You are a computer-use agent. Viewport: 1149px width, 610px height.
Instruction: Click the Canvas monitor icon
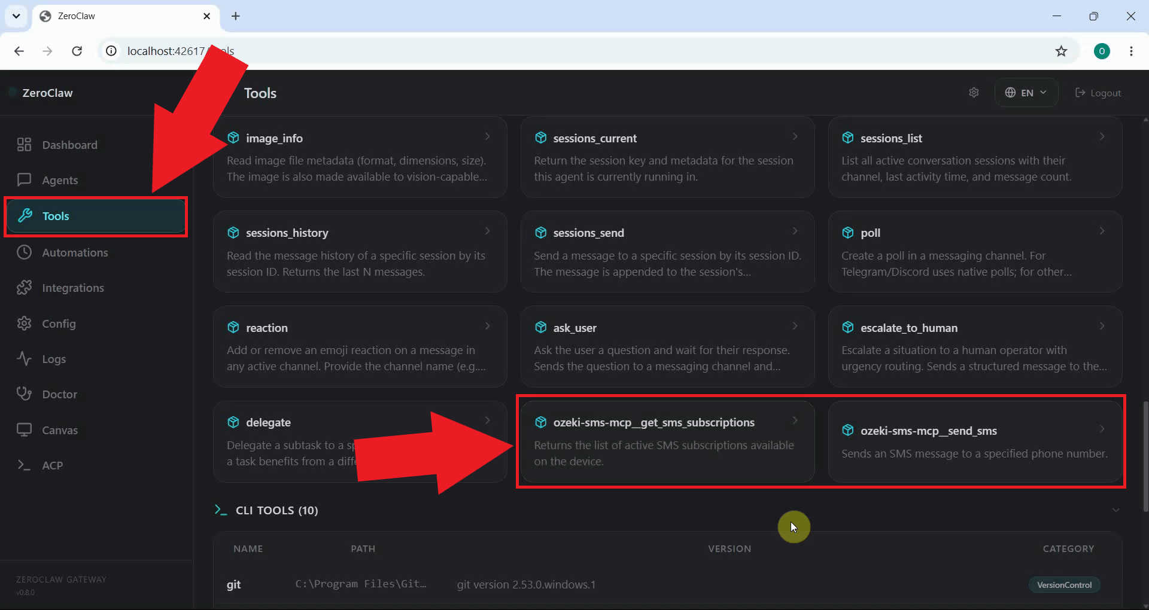tap(24, 430)
